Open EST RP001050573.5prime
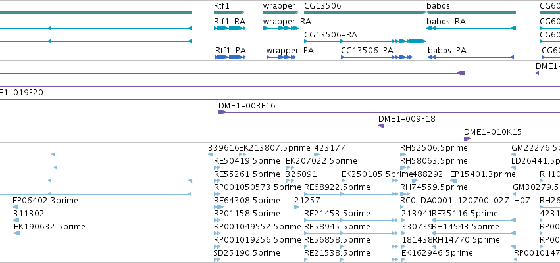The height and width of the screenshot is (263, 560). click(x=257, y=187)
